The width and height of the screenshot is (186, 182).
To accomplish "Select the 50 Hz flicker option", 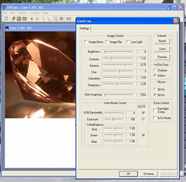I will click(155, 89).
